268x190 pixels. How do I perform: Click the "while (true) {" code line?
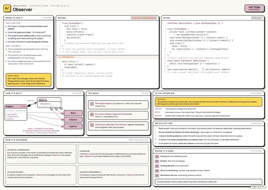pyautogui.click(x=70, y=61)
